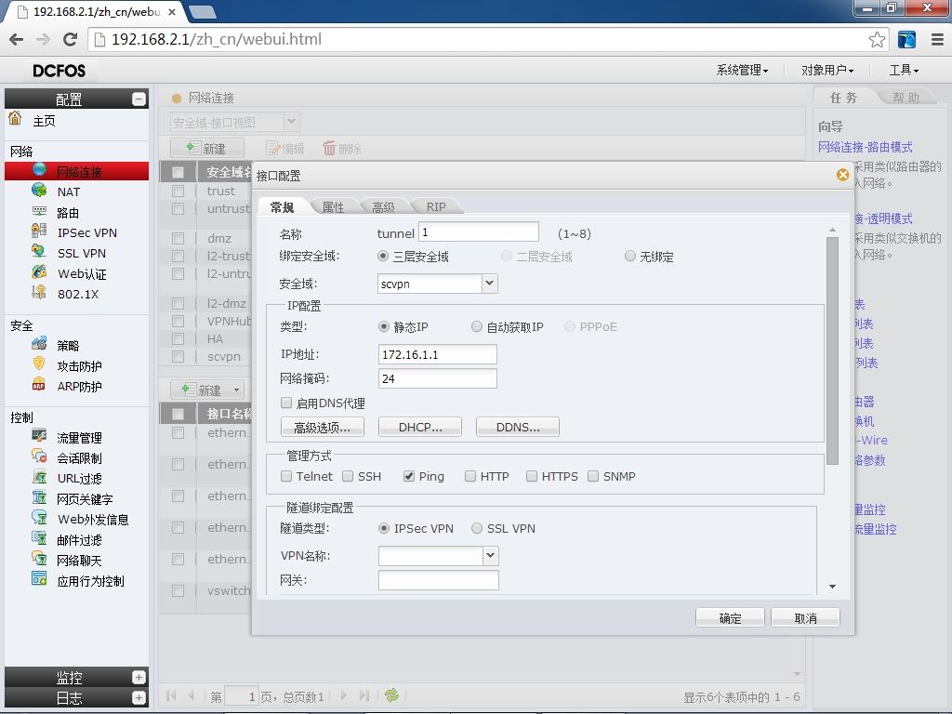This screenshot has height=714, width=952.
Task: Open DHCP... settings
Action: point(420,428)
